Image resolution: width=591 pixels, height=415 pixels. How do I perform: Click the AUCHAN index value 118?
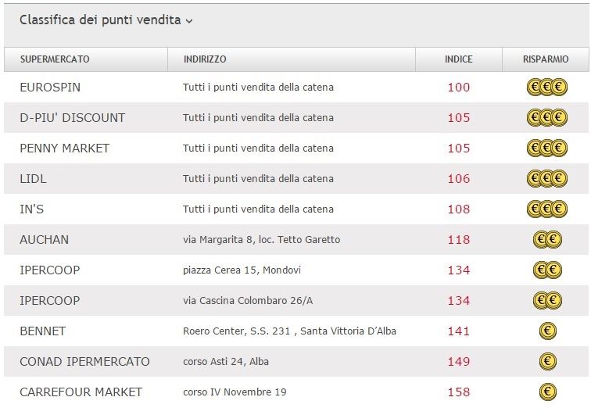point(458,240)
